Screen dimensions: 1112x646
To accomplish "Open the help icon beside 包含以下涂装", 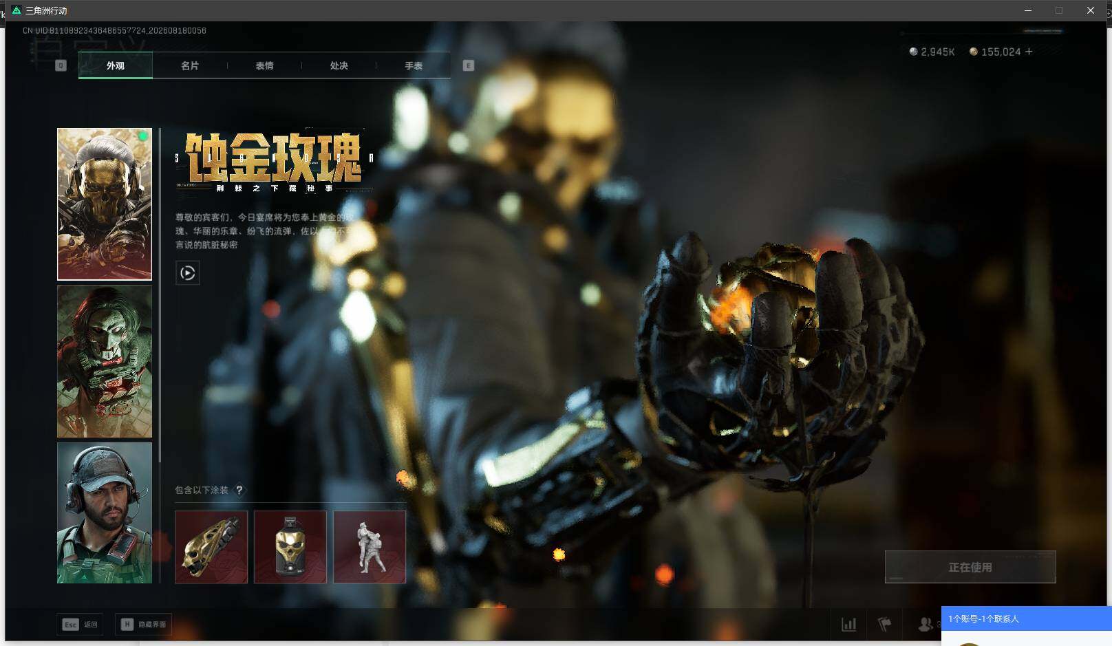I will pyautogui.click(x=239, y=491).
